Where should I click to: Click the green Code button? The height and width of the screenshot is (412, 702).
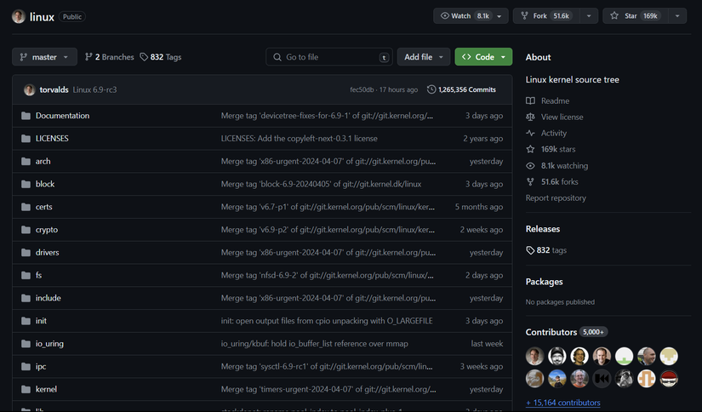(x=483, y=57)
